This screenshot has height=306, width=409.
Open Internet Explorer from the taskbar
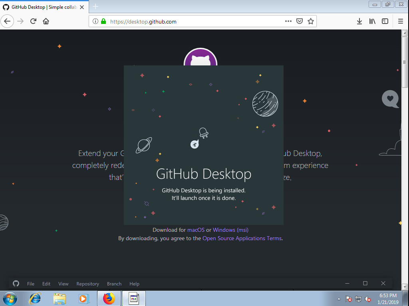35,298
